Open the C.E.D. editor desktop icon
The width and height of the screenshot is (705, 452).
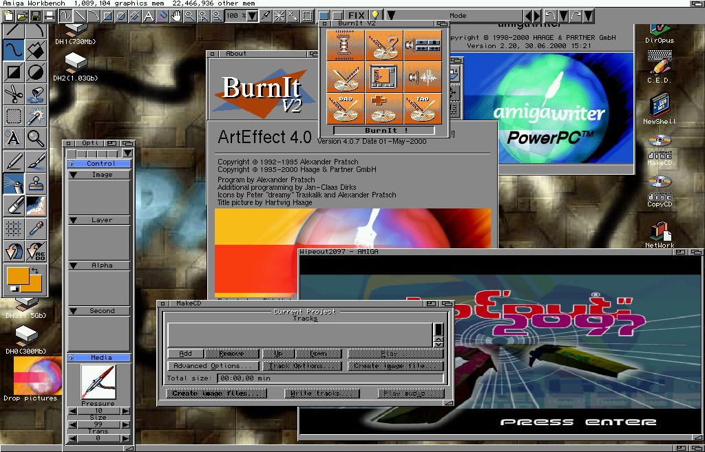660,67
